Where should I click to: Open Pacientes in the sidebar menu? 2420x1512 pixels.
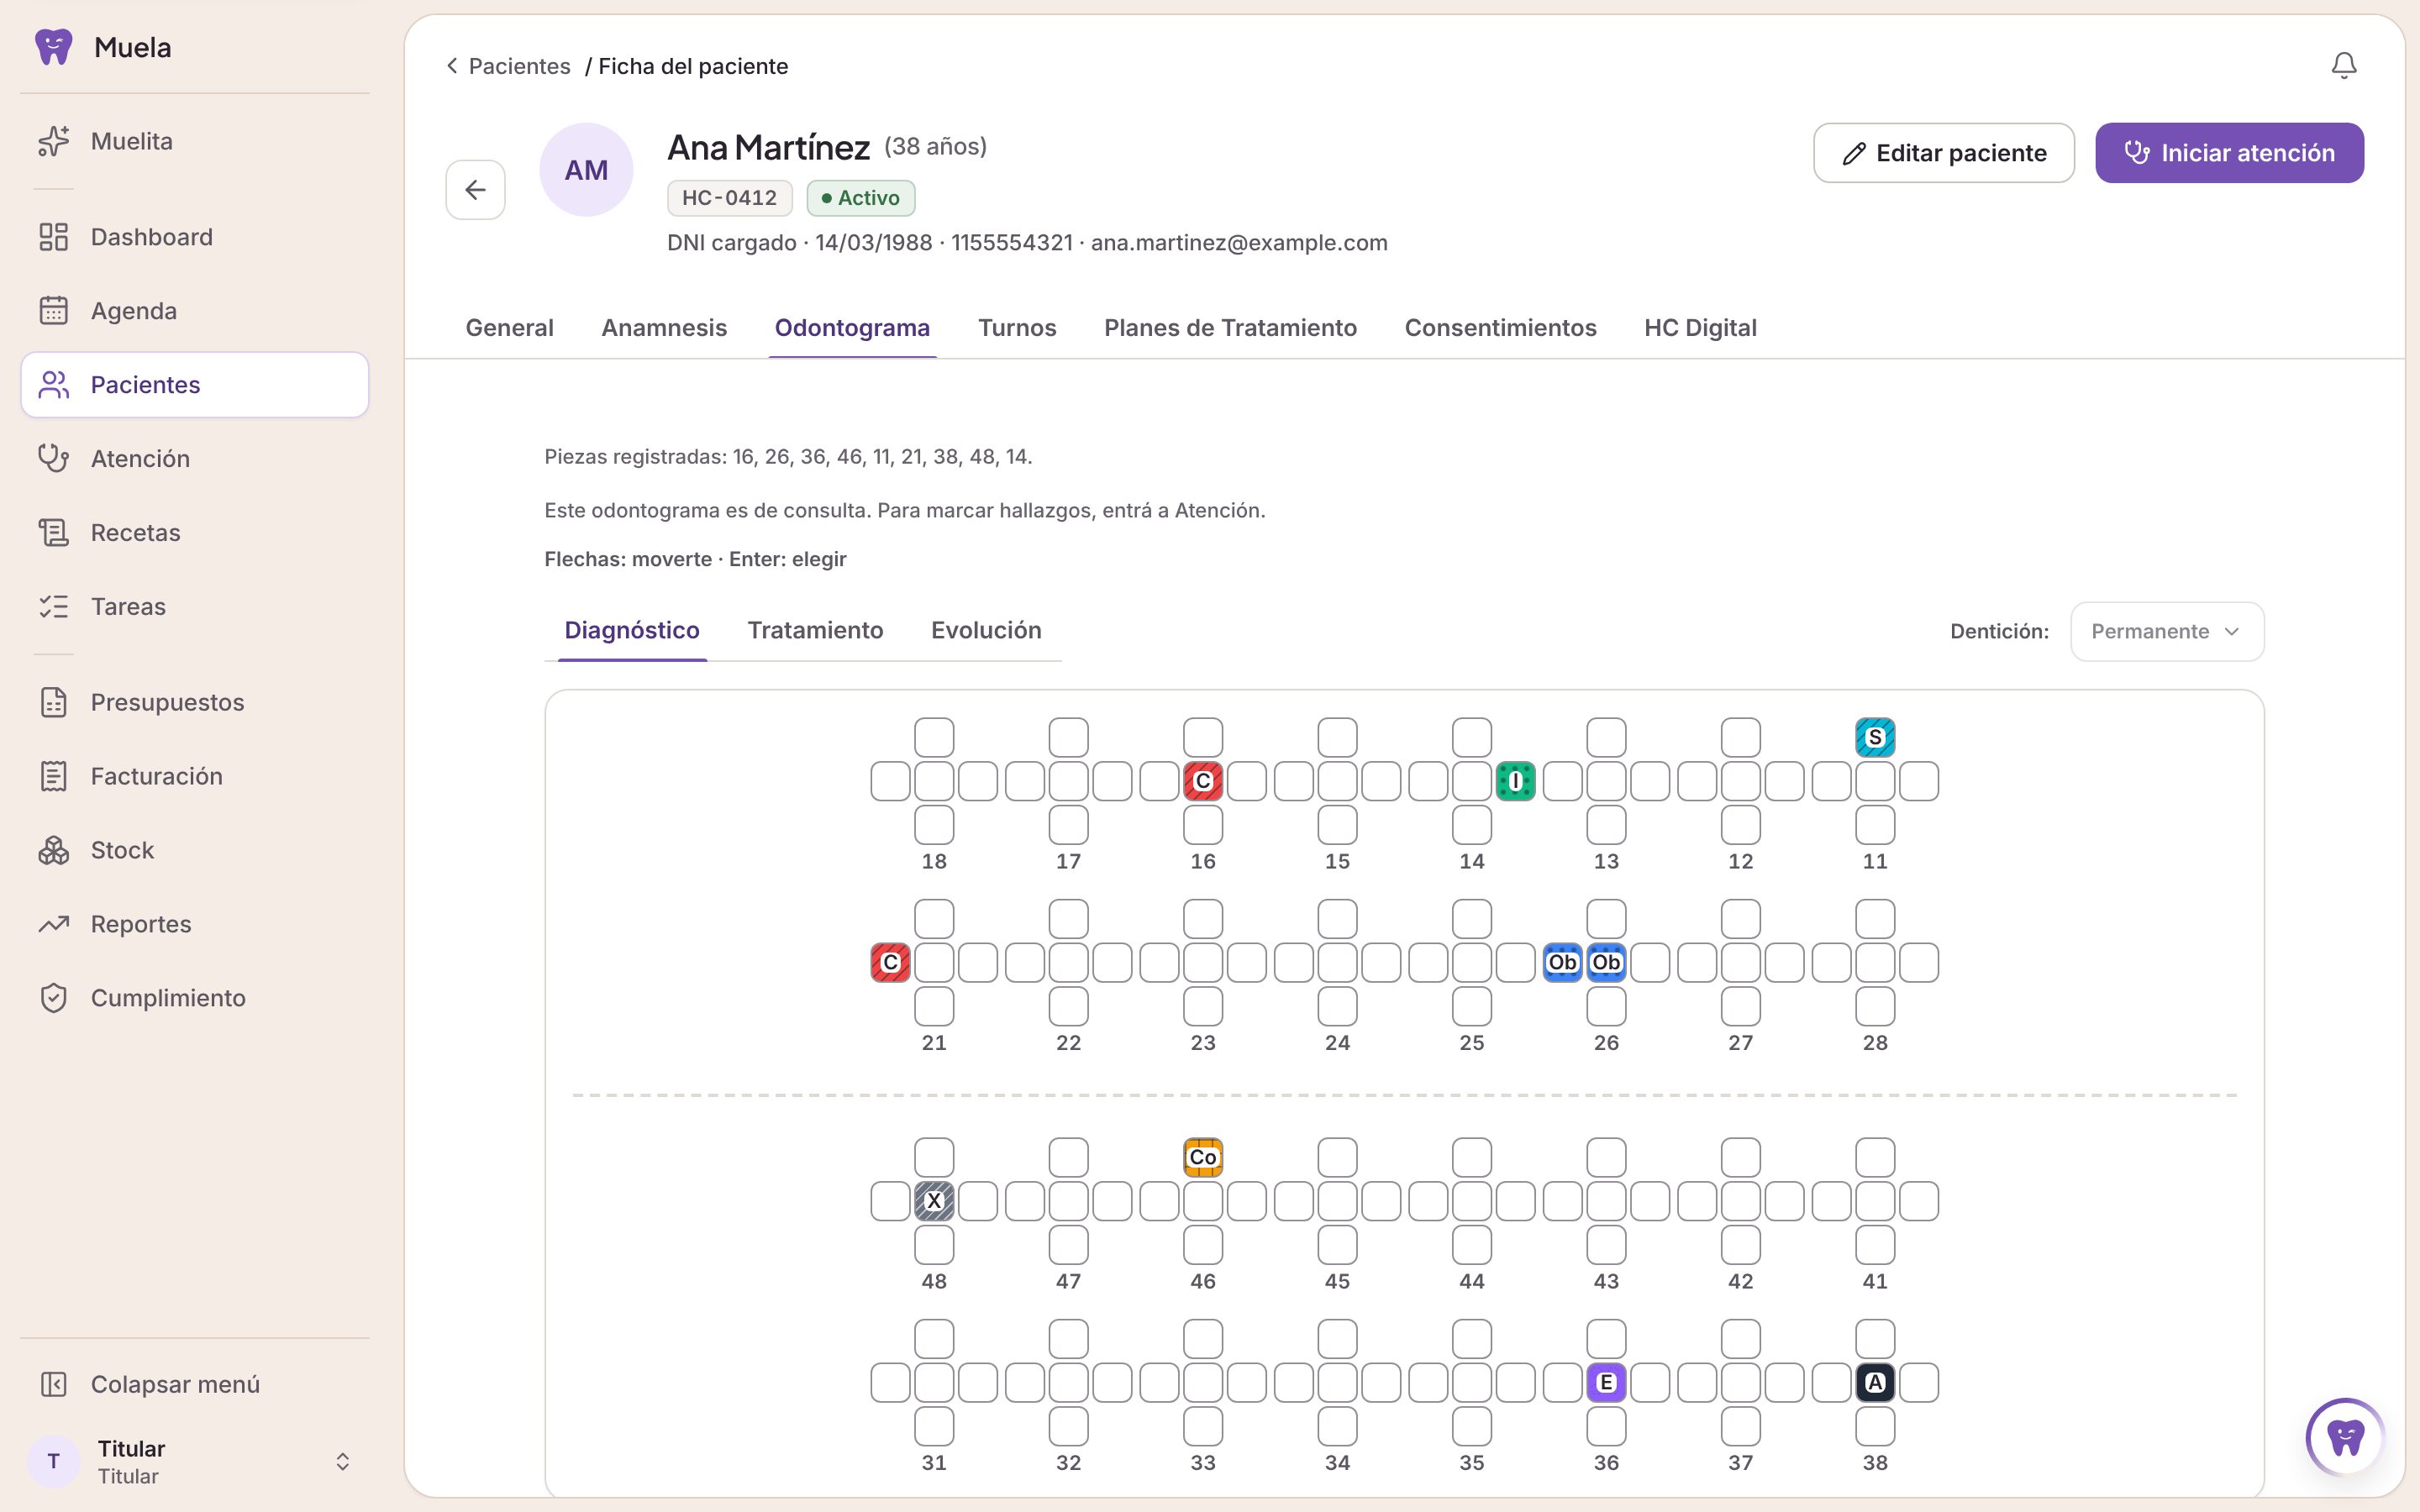tap(195, 385)
